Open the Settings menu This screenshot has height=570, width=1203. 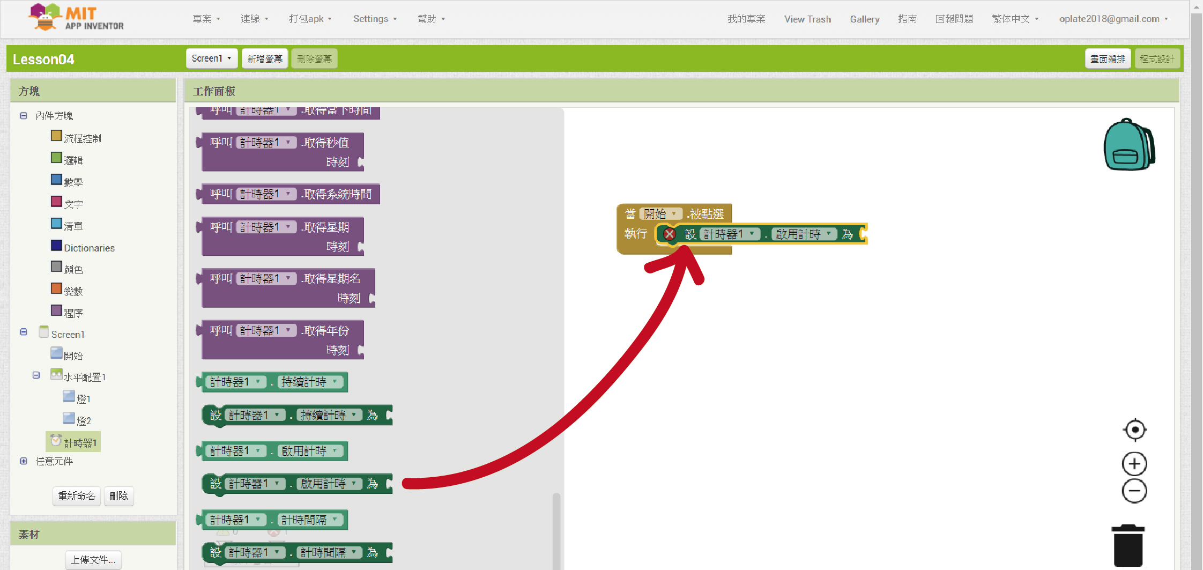point(374,19)
